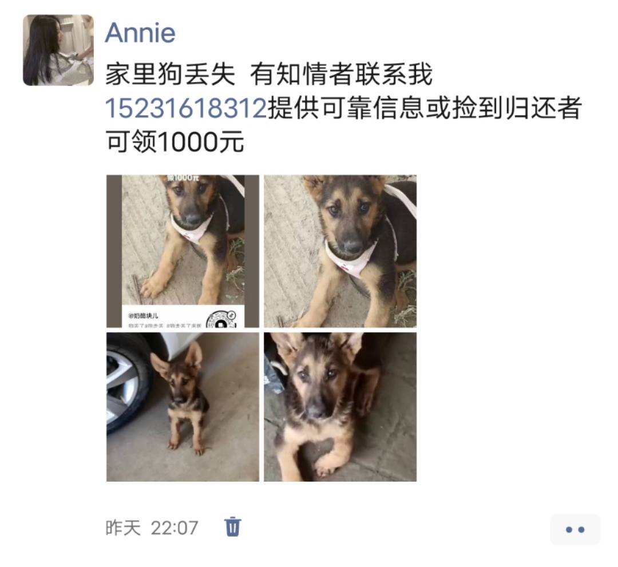Select the lost dog post text

(x=343, y=108)
